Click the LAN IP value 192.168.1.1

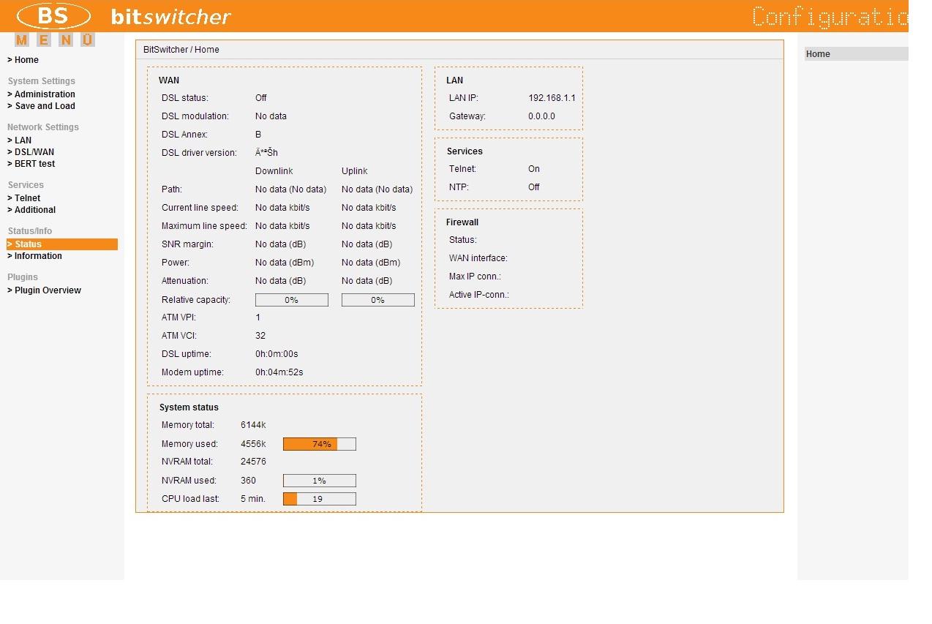pyautogui.click(x=552, y=98)
